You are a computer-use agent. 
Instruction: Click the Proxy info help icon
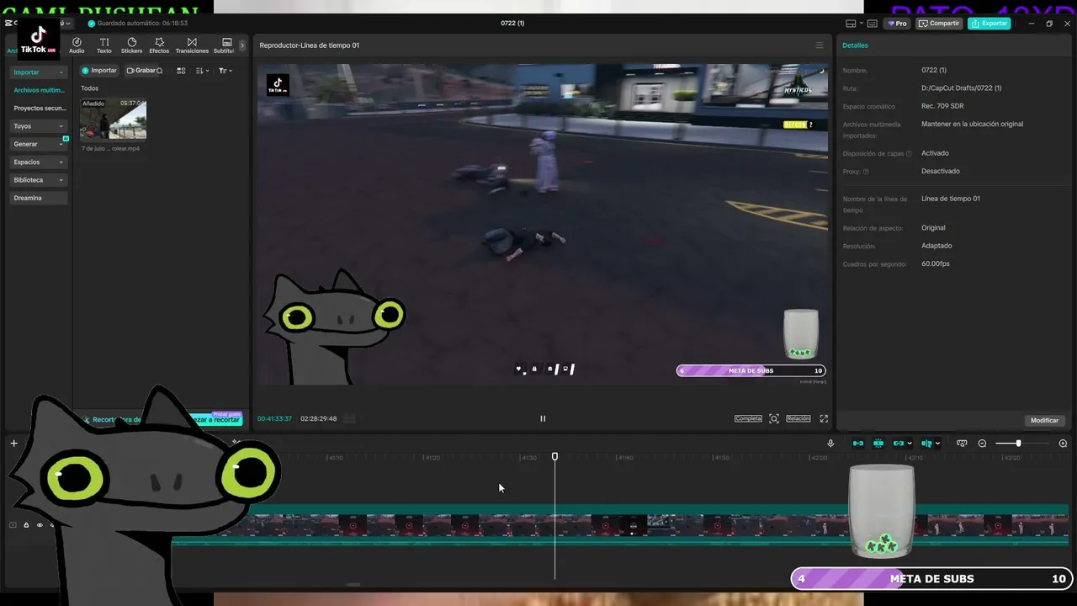[866, 172]
